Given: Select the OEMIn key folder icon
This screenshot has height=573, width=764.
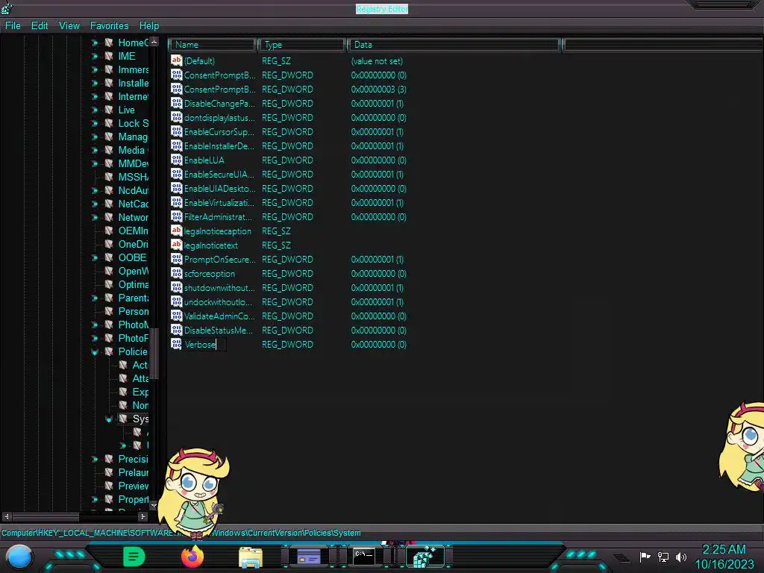Looking at the screenshot, I should tap(109, 231).
